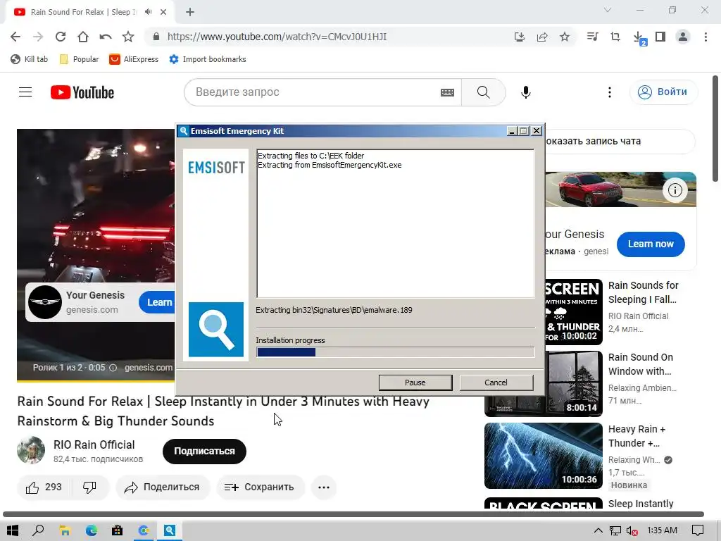Viewport: 721px width, 541px height.
Task: Click the YouTube search magnifier button
Action: coord(483,92)
